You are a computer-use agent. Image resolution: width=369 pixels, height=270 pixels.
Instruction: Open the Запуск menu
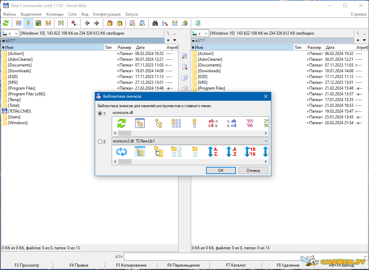pos(132,14)
